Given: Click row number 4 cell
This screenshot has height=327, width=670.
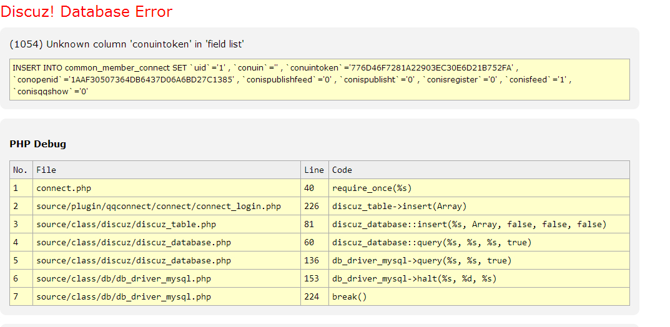Looking at the screenshot, I should (x=21, y=243).
